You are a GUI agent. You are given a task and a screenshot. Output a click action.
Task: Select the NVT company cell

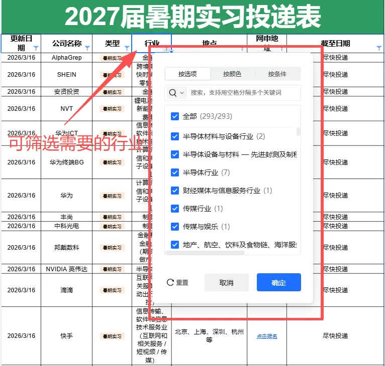(66, 108)
